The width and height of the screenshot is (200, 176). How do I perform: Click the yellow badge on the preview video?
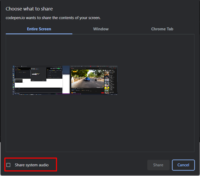point(75,71)
